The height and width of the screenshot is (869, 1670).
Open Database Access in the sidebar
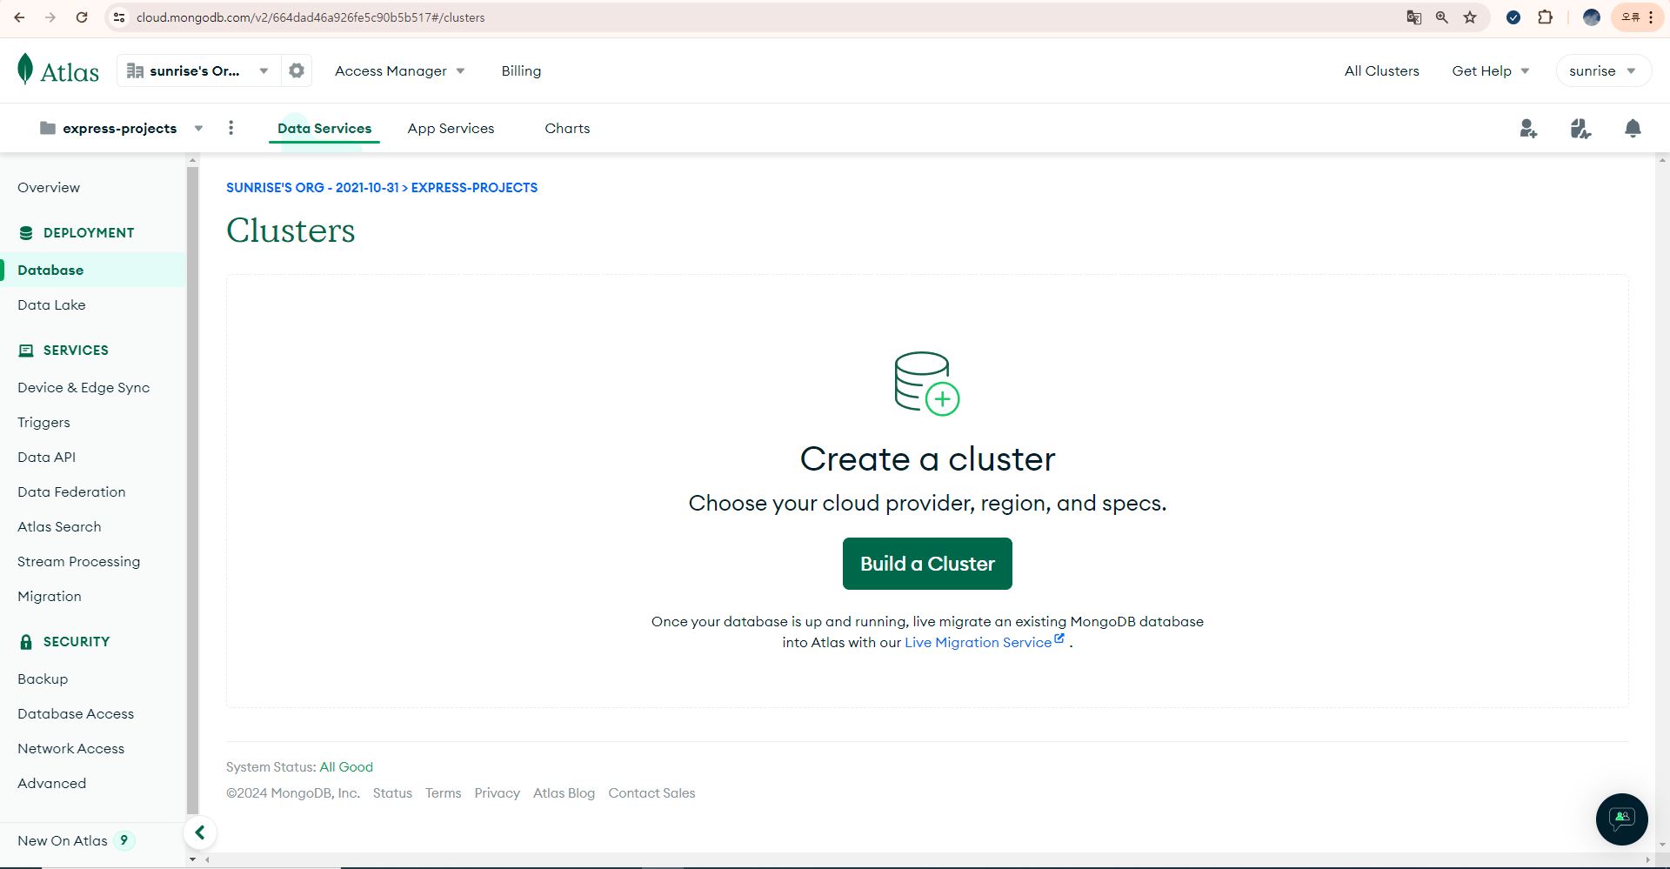[76, 713]
